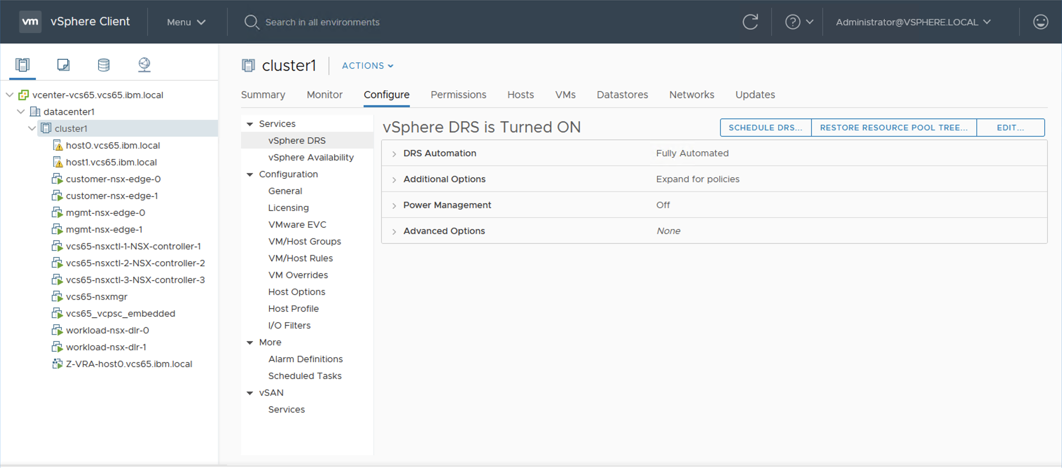Collapse the datacenter1 tree node

(x=21, y=112)
